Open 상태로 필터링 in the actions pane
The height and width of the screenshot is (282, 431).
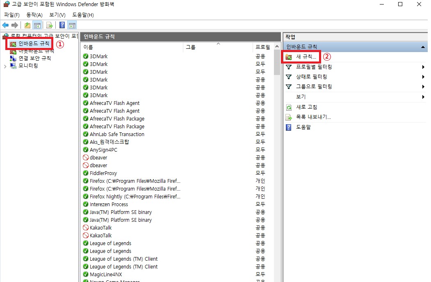pyautogui.click(x=311, y=77)
